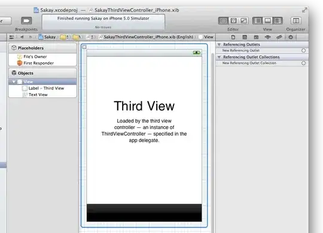The height and width of the screenshot is (233, 323).
Task: Open the File inspector tab
Action: click(x=233, y=37)
